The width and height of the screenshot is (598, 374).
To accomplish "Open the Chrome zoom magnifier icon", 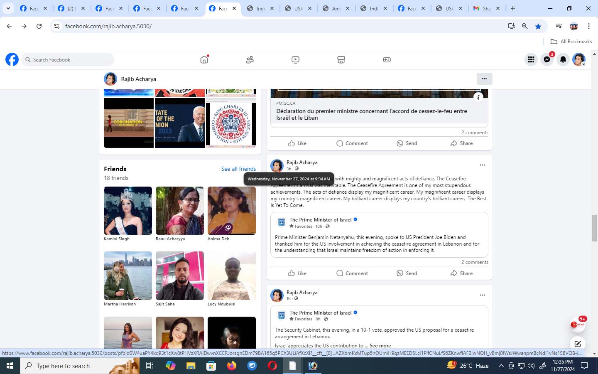I will pos(525,26).
